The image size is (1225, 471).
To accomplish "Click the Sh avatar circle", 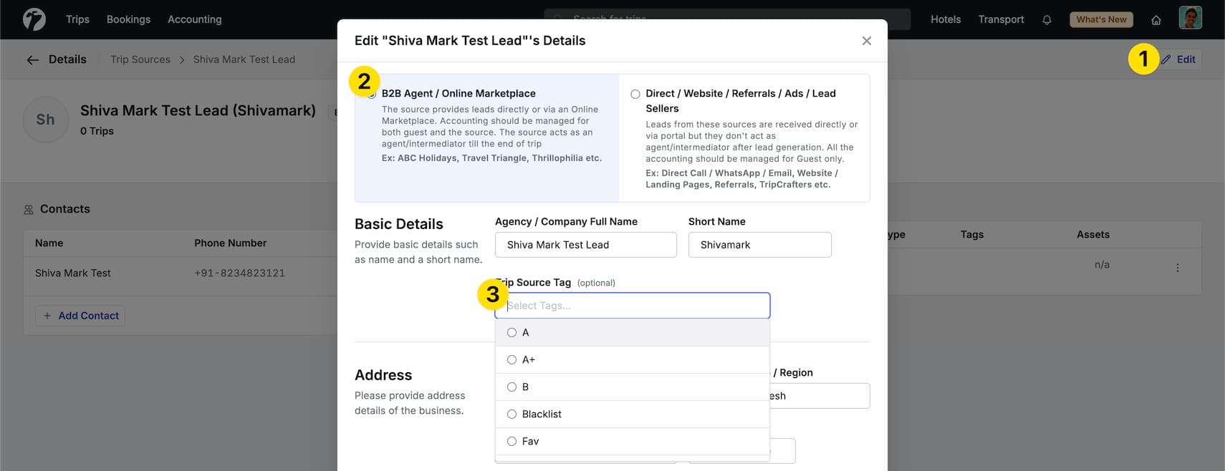I will [x=46, y=120].
